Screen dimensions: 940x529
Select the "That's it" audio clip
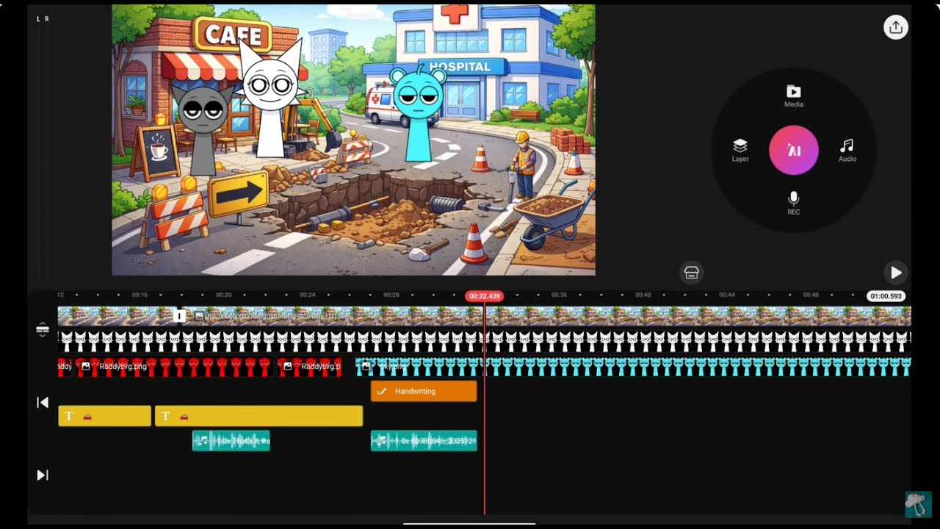pos(231,441)
